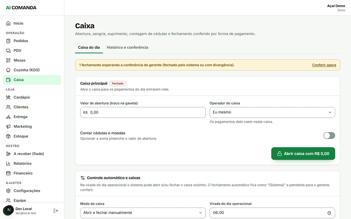Click the dev@local.test email text
Screen dimensions: 351x219
[x=26, y=213]
